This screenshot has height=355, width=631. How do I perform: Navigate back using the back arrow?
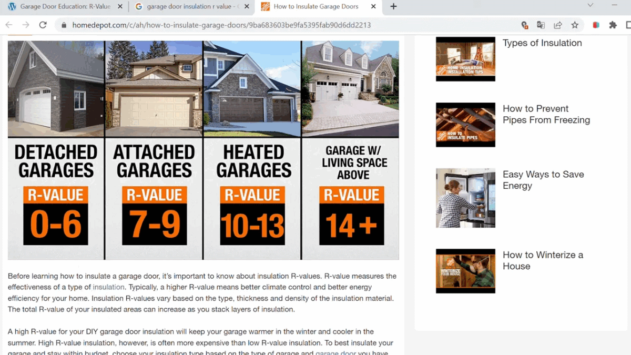pos(8,25)
